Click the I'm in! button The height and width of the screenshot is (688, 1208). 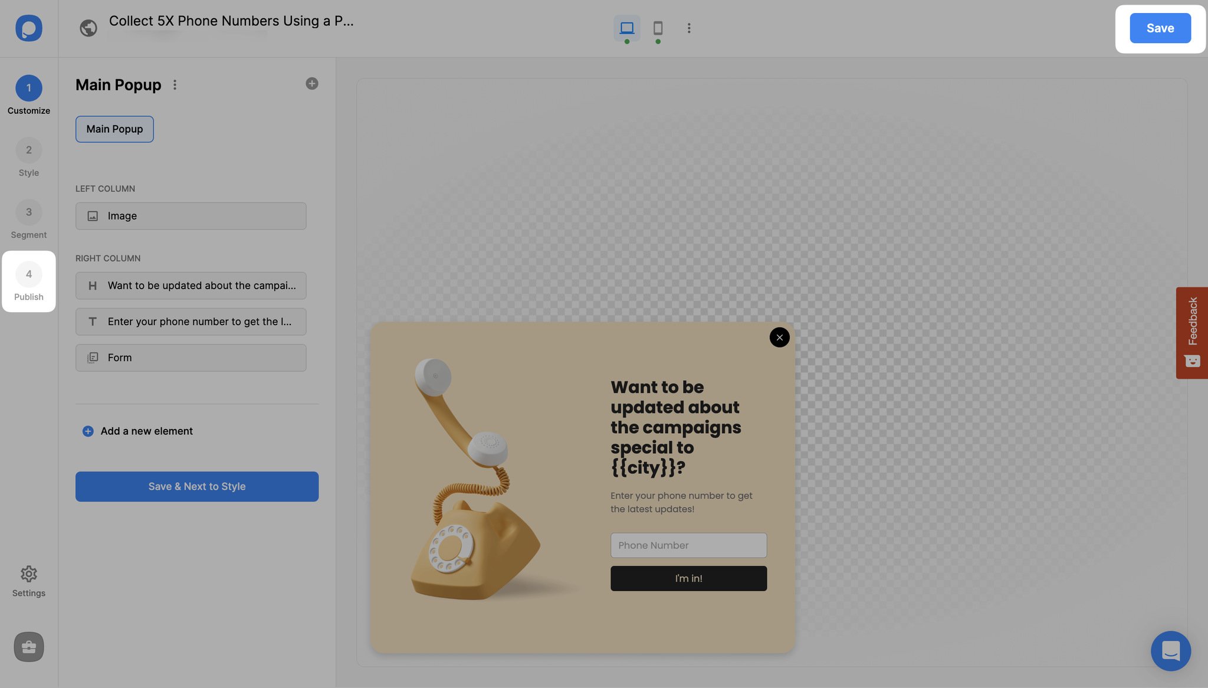(688, 579)
